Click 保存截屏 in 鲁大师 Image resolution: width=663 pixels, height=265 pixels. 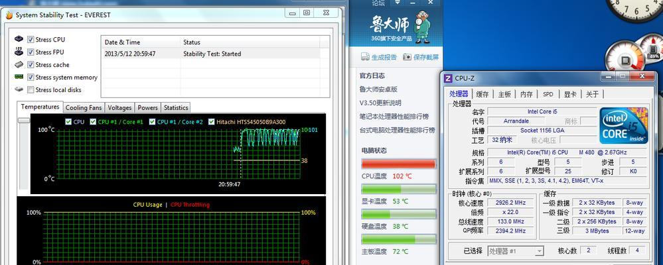426,58
